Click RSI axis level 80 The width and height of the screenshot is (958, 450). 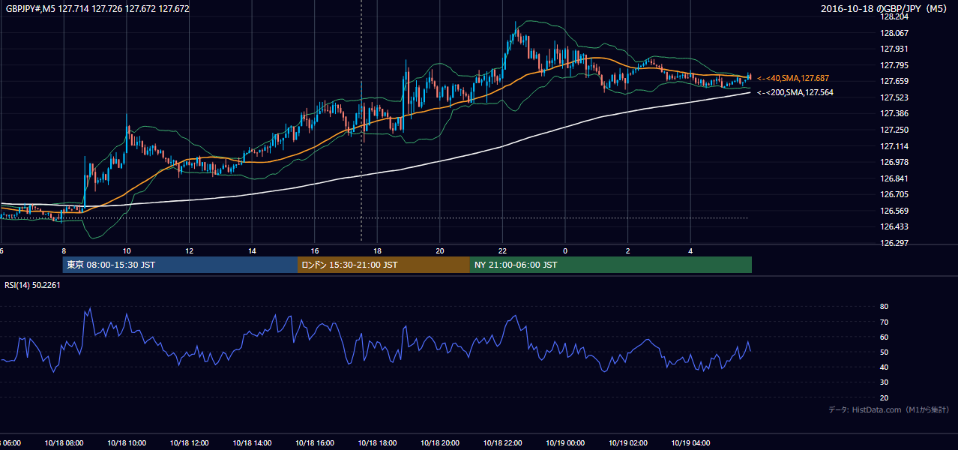tap(885, 307)
